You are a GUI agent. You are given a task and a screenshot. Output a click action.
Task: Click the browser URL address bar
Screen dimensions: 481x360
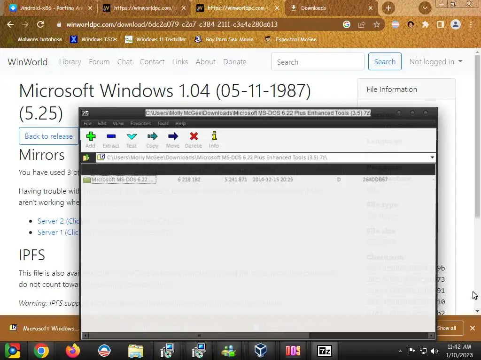tap(196, 24)
